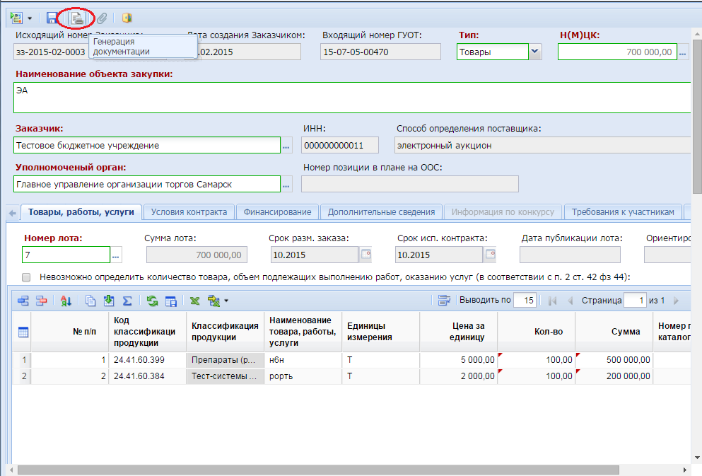702x476 pixels.
Task: Toggle checkbox about undeterminable quantity of goods
Action: click(x=26, y=277)
